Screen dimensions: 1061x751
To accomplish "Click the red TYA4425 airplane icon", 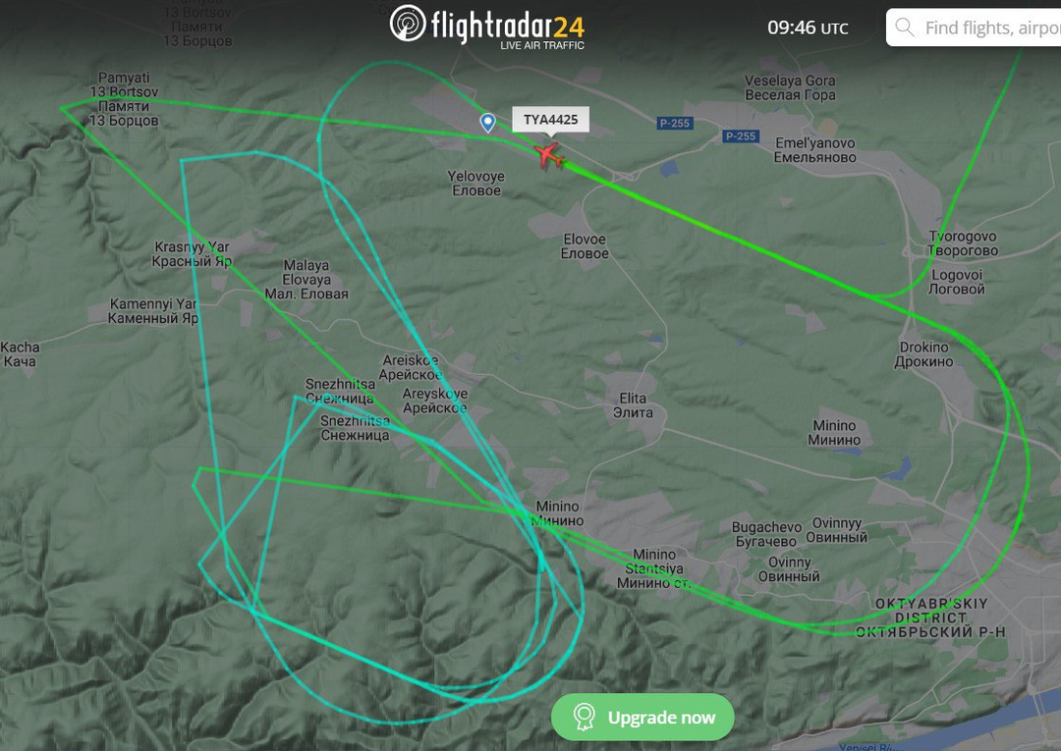I will (549, 155).
